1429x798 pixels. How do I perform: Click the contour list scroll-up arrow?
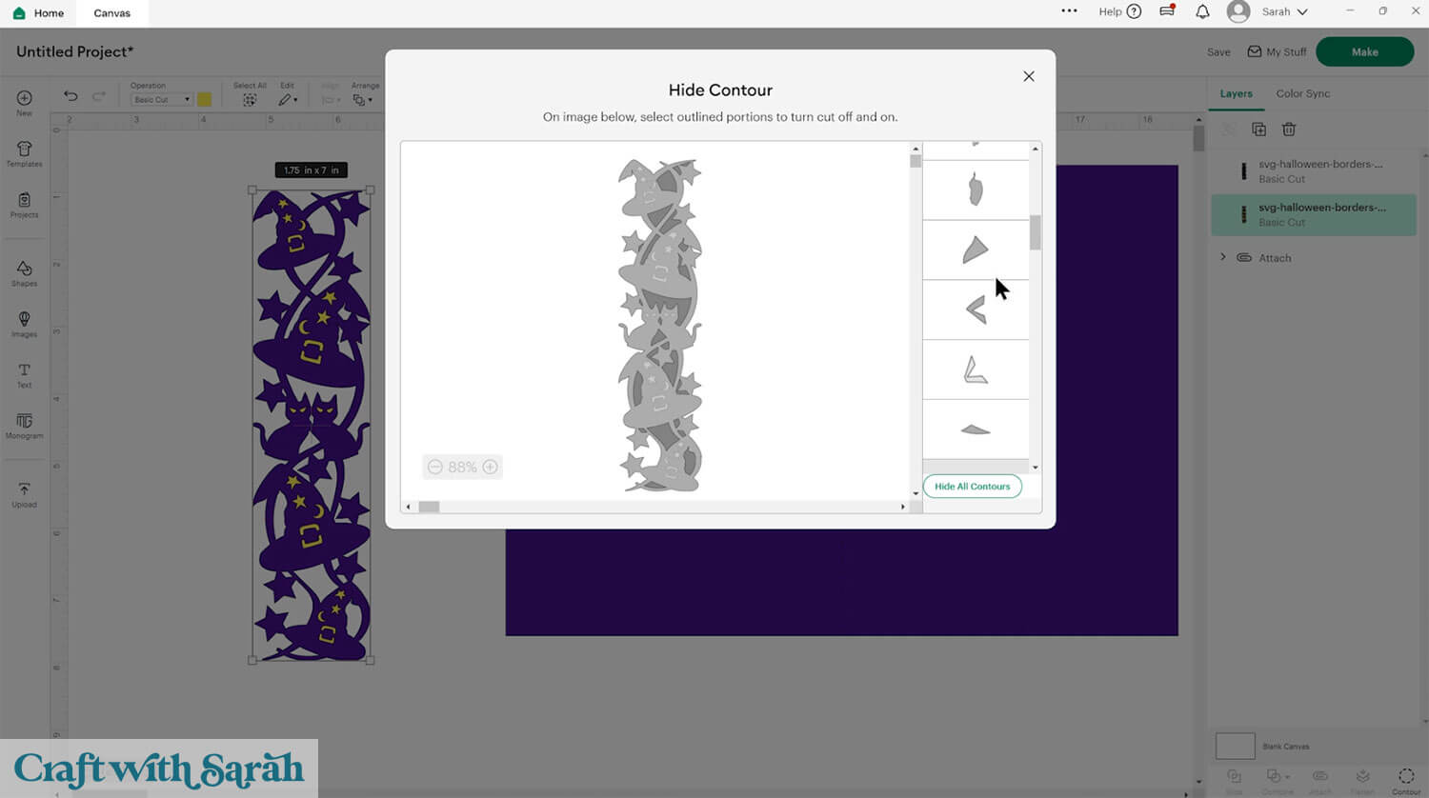1036,149
